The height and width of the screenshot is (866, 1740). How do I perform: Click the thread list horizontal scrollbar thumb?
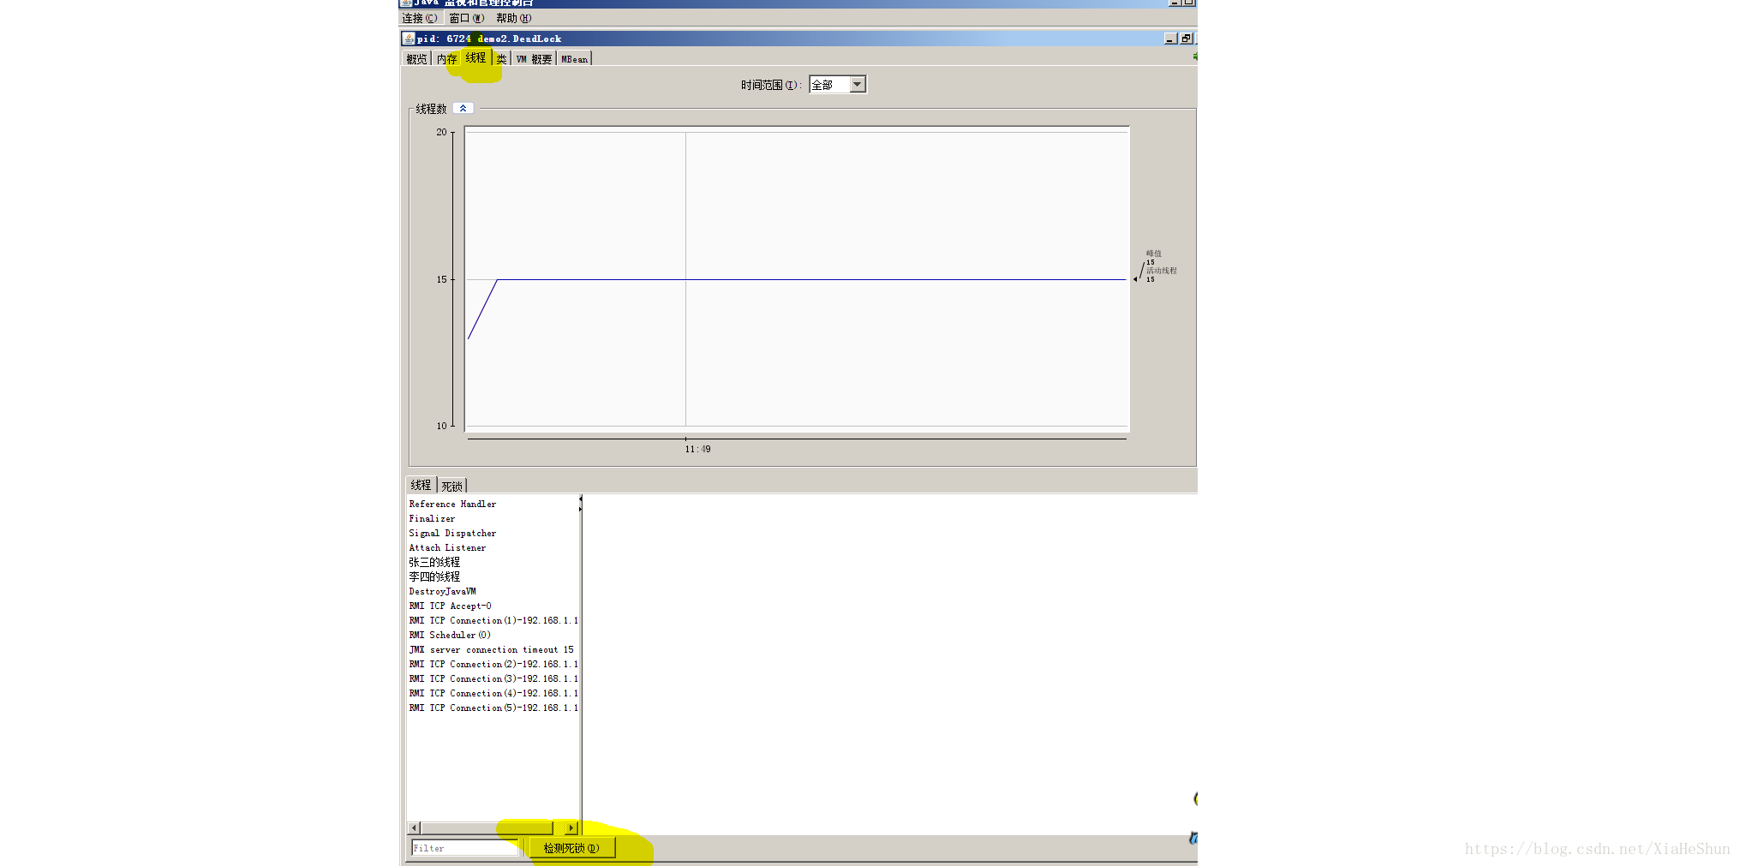[487, 827]
